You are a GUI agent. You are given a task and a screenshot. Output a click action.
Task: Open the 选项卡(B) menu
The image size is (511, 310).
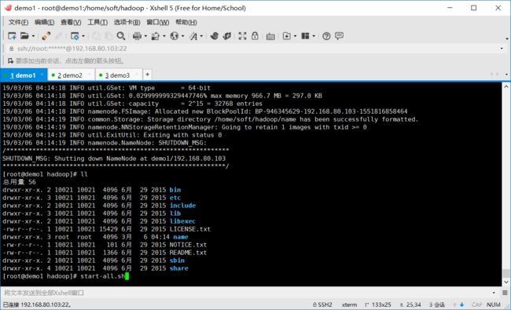[127, 22]
